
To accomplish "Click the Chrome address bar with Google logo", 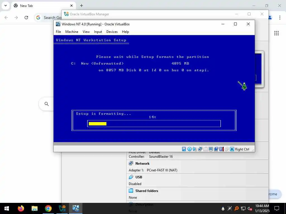I will [x=48, y=18].
